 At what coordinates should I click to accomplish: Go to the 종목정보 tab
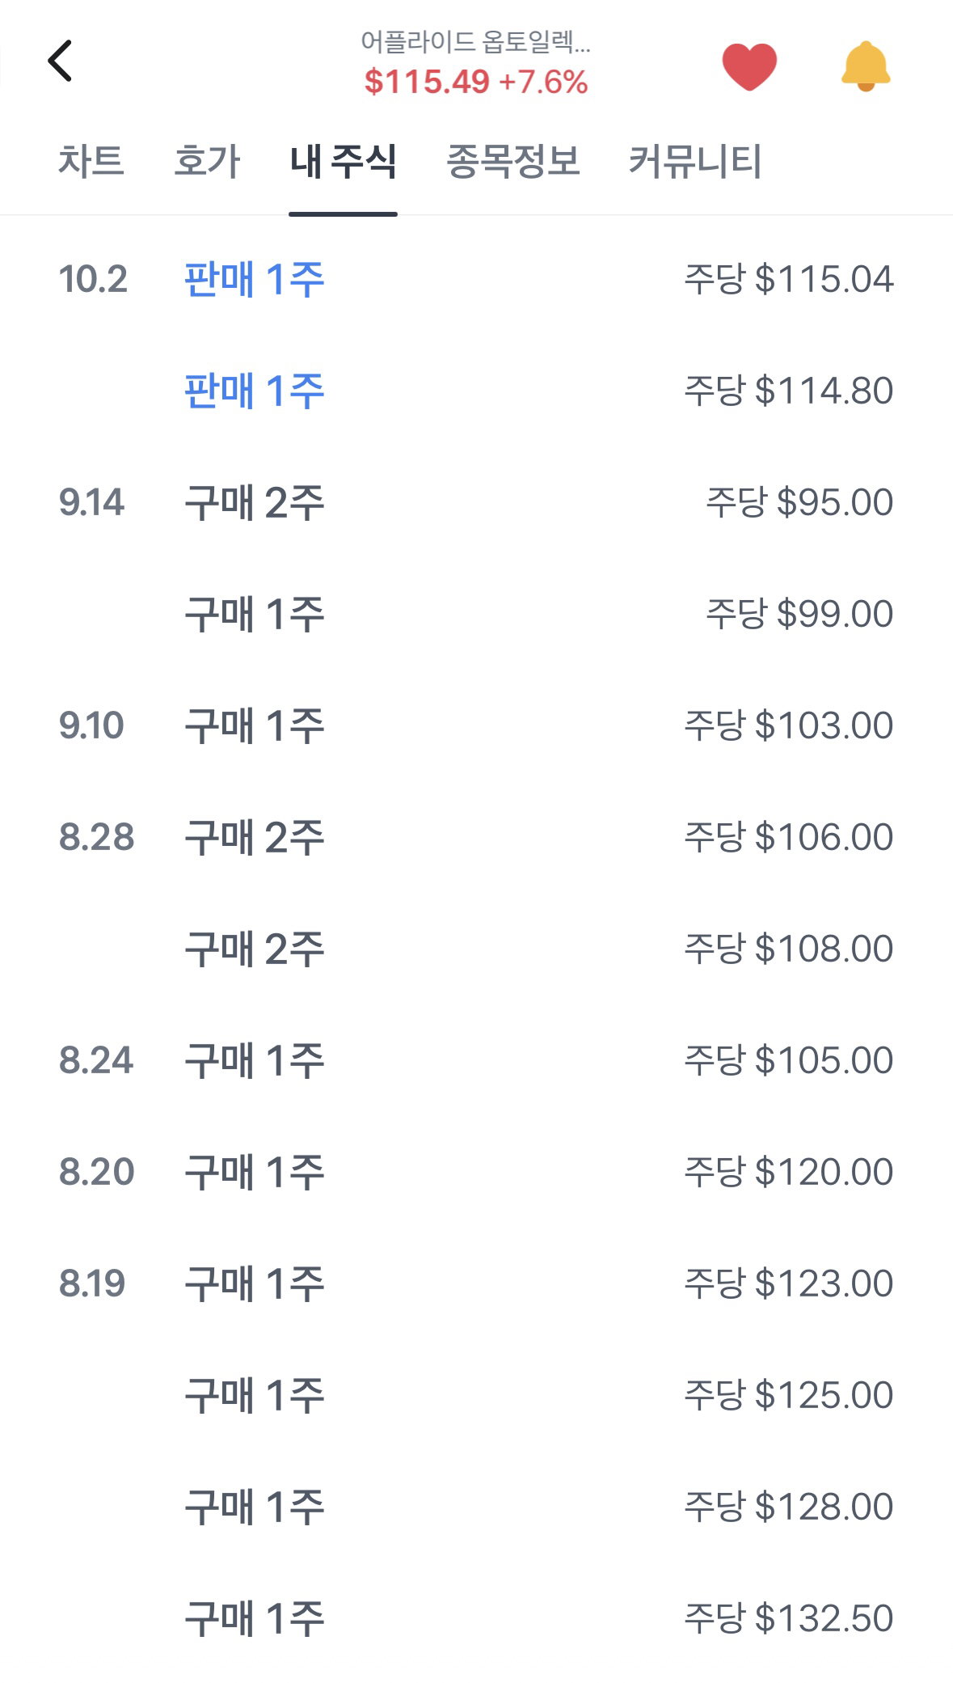pyautogui.click(x=513, y=160)
